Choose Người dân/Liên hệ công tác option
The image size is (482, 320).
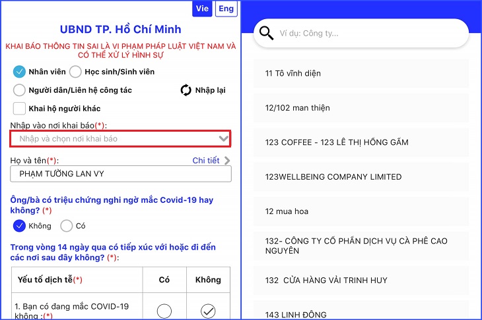(19, 90)
